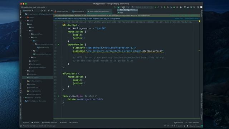
Task: Click the Debug app bug icon
Action: pos(165,7)
